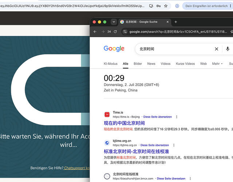
Task: Open options menu for biaozhunshijian result
Action: click(x=190, y=178)
